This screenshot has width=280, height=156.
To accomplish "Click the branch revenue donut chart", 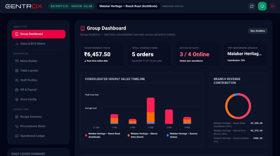I will [238, 106].
